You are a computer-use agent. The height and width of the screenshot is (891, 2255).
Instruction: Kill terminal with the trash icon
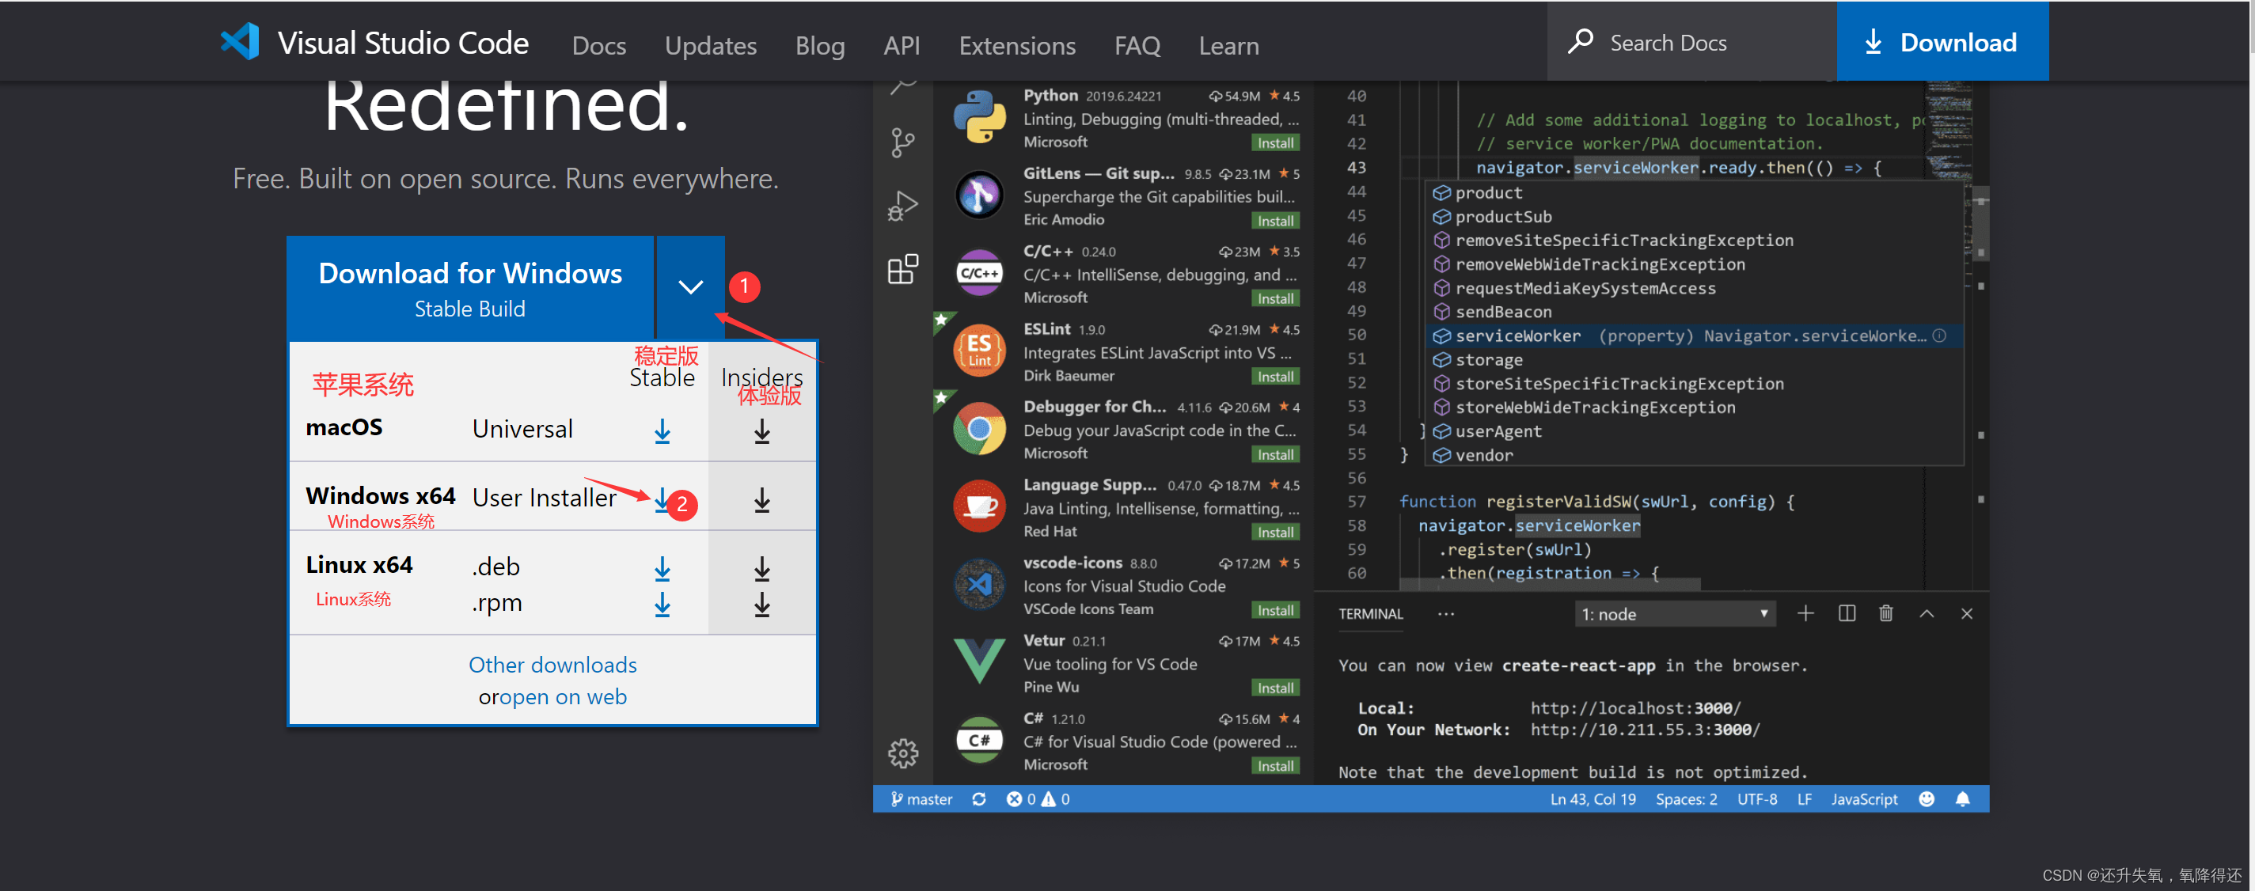pos(1886,613)
